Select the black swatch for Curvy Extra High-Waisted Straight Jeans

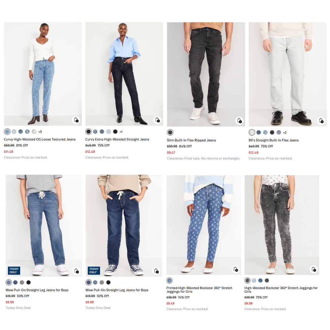tap(115, 132)
